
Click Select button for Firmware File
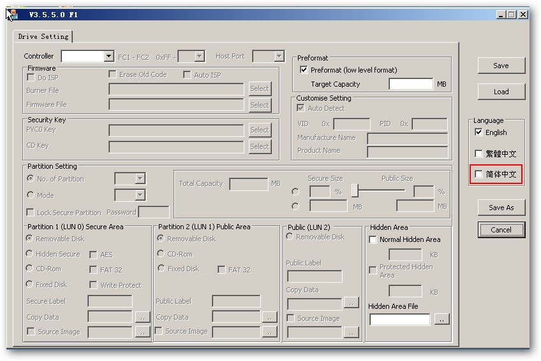[260, 105]
